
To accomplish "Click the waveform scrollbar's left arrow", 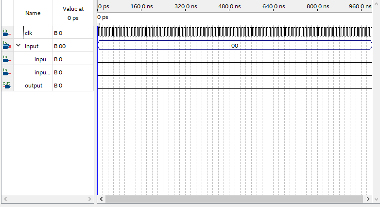I will (101, 199).
